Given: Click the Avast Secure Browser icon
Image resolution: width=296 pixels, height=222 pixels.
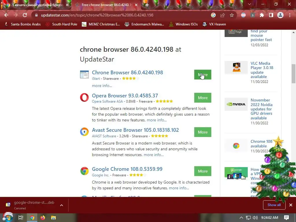Looking at the screenshot, I should click(x=84, y=132).
